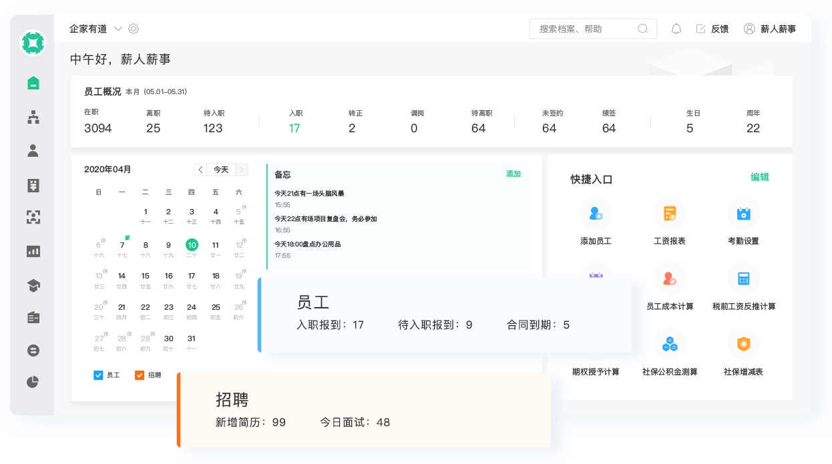Click the bar chart reports sidebar icon
832x464 pixels.
click(x=32, y=250)
